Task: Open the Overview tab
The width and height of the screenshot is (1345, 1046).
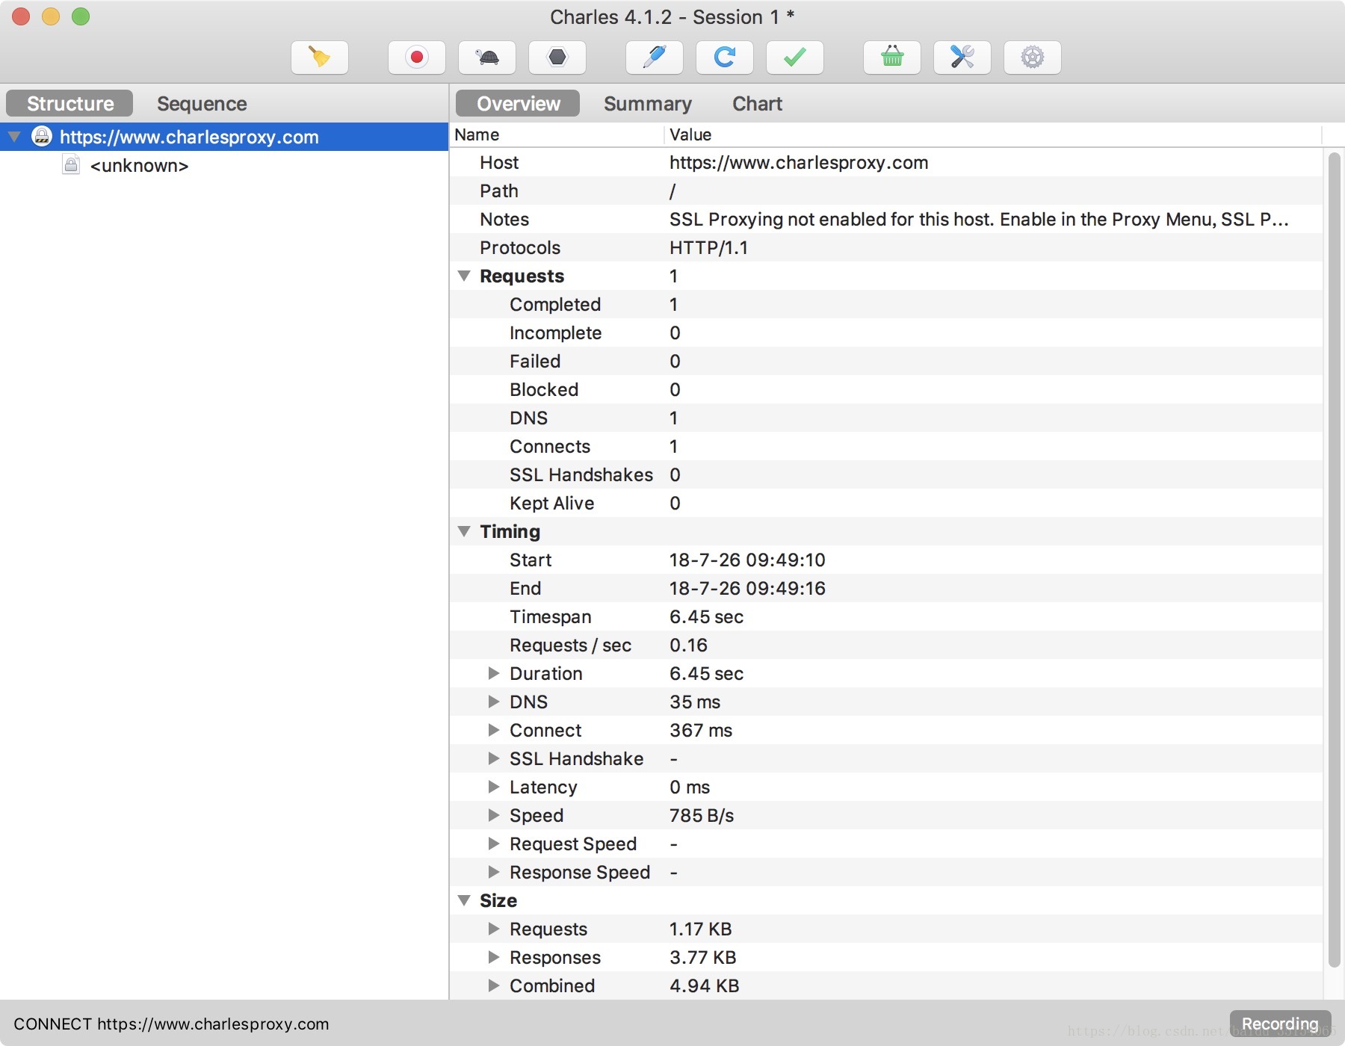Action: tap(518, 103)
